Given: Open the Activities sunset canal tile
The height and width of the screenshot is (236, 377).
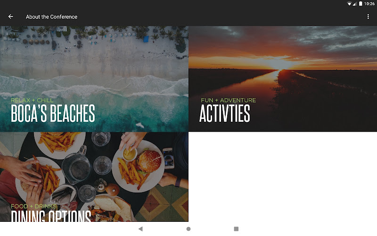Looking at the screenshot, I should tap(283, 79).
